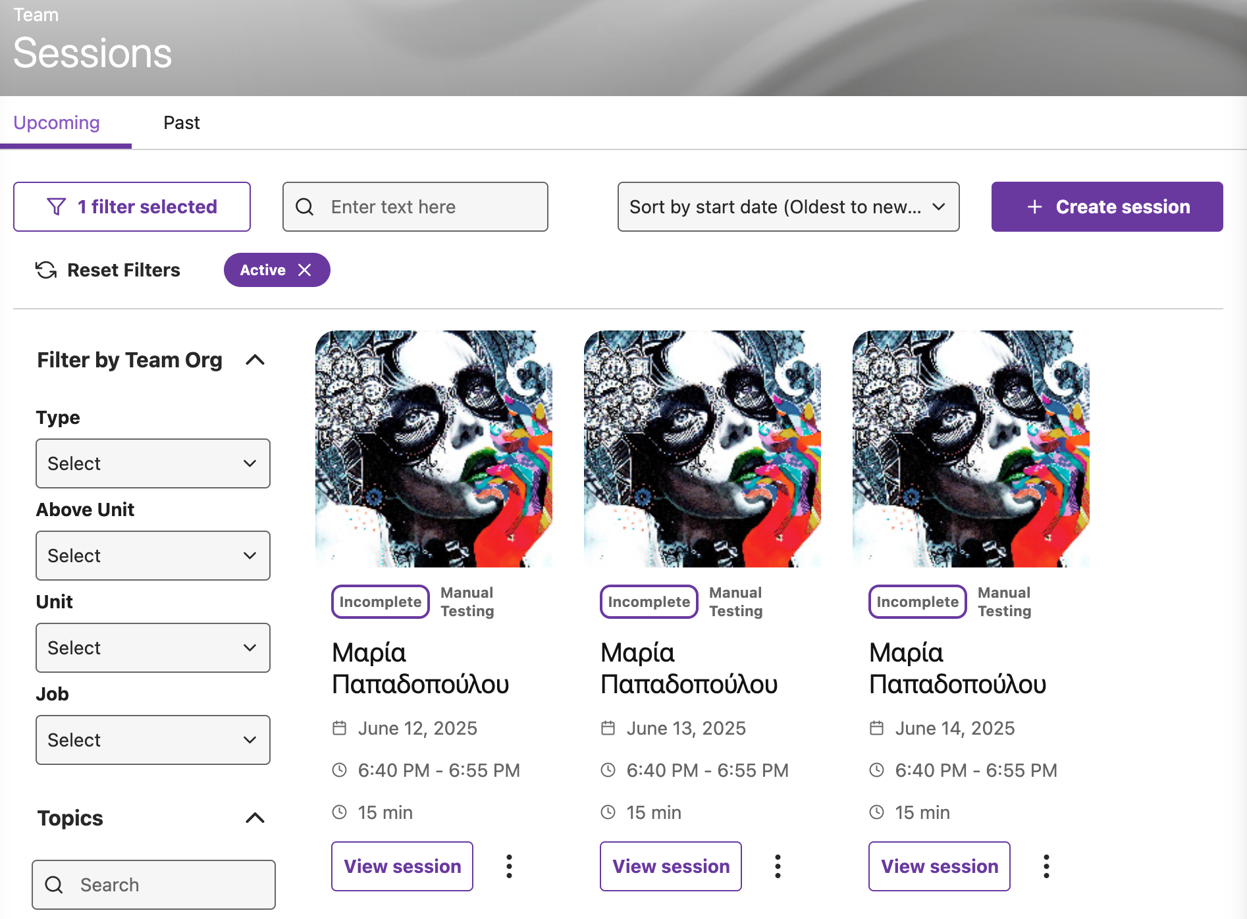
Task: Click the June 12, 2025 date text
Action: coord(417,728)
